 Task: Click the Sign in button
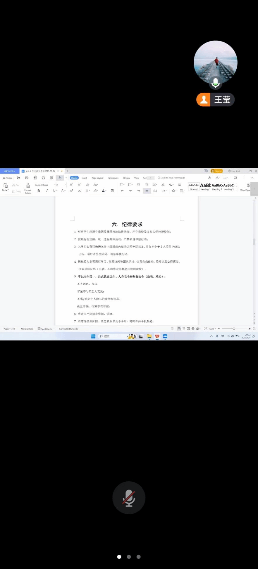[x=217, y=171]
